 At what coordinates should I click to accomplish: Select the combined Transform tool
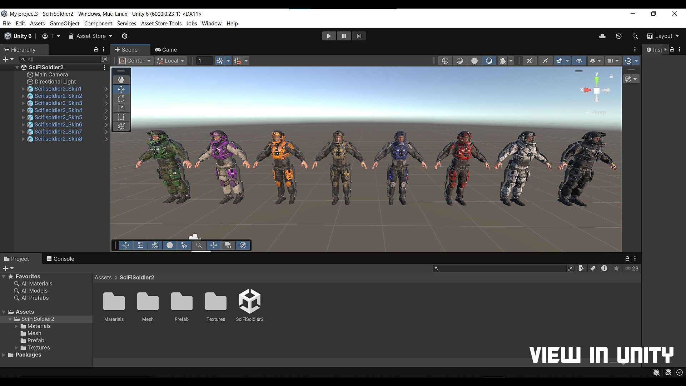click(x=121, y=127)
